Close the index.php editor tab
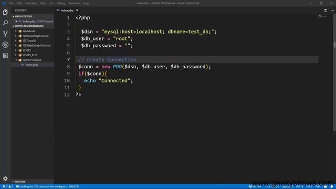The width and height of the screenshot is (336, 189). 77,10
